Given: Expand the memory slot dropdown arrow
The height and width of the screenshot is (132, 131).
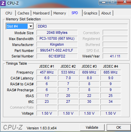Looking at the screenshot, I should point(31,26).
